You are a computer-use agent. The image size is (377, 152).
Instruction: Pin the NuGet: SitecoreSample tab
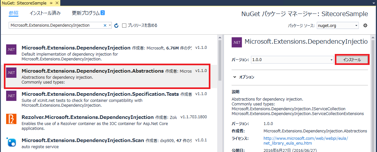[x=51, y=3]
